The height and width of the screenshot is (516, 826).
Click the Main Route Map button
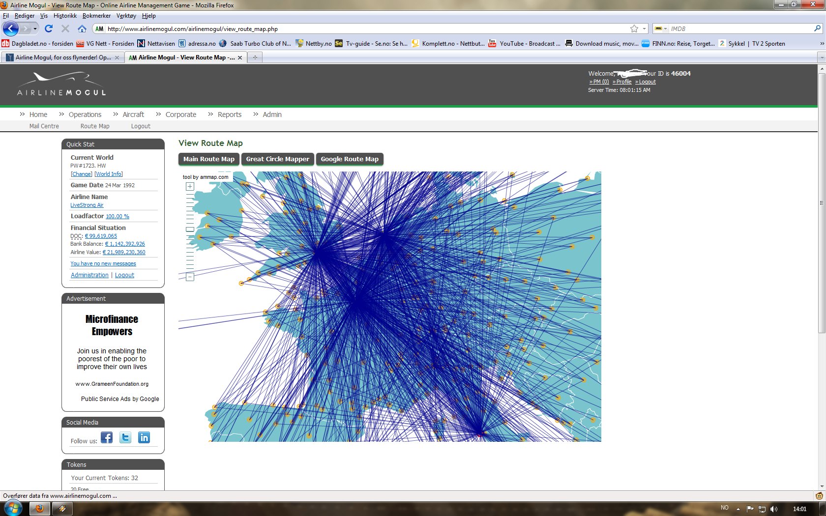coord(209,159)
